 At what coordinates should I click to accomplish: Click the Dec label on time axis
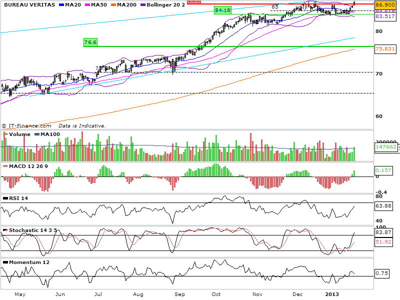pos(297,294)
